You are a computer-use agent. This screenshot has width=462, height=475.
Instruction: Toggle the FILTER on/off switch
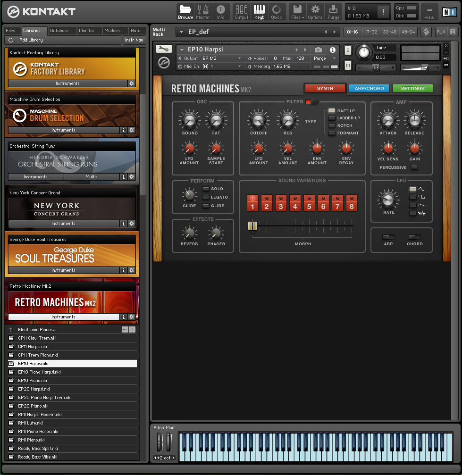coord(311,102)
